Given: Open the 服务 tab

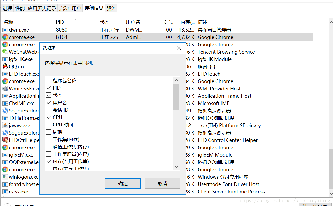Looking at the screenshot, I should 111,8.
